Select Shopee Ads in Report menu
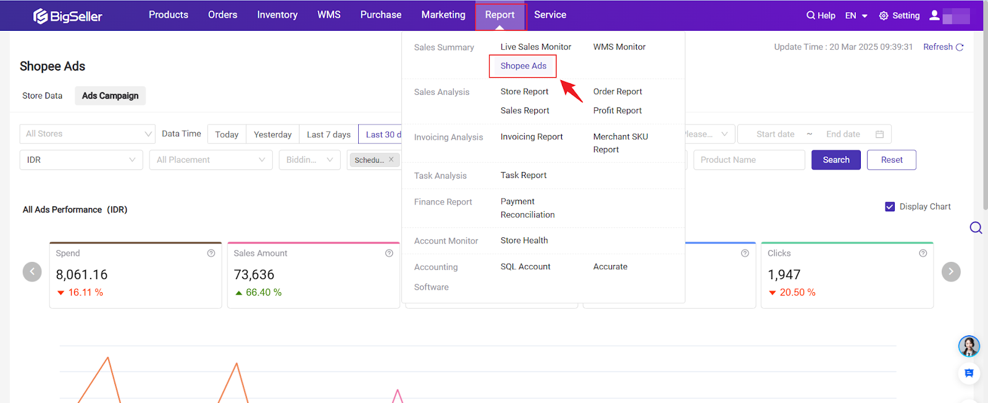This screenshot has height=403, width=988. point(523,66)
